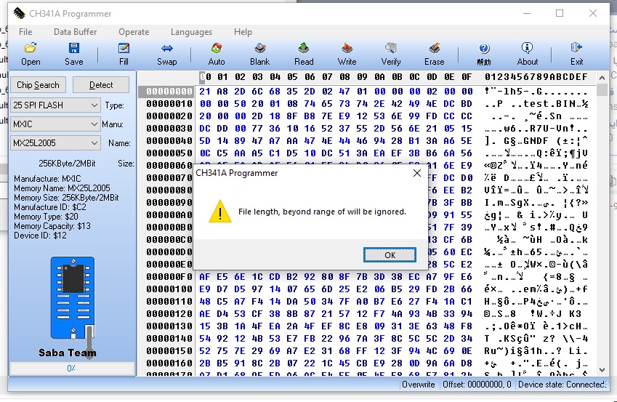Image resolution: width=617 pixels, height=402 pixels.
Task: Maximize the CH341A Programmer window
Action: click(559, 13)
